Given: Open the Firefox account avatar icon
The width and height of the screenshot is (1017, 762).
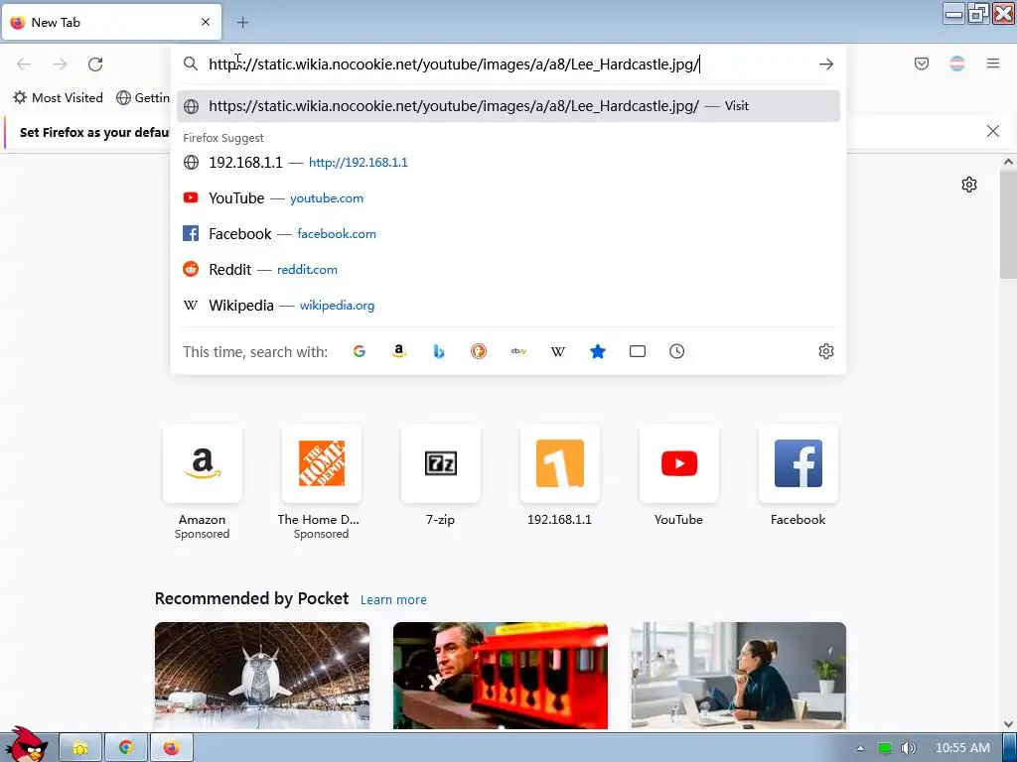Looking at the screenshot, I should pyautogui.click(x=957, y=63).
